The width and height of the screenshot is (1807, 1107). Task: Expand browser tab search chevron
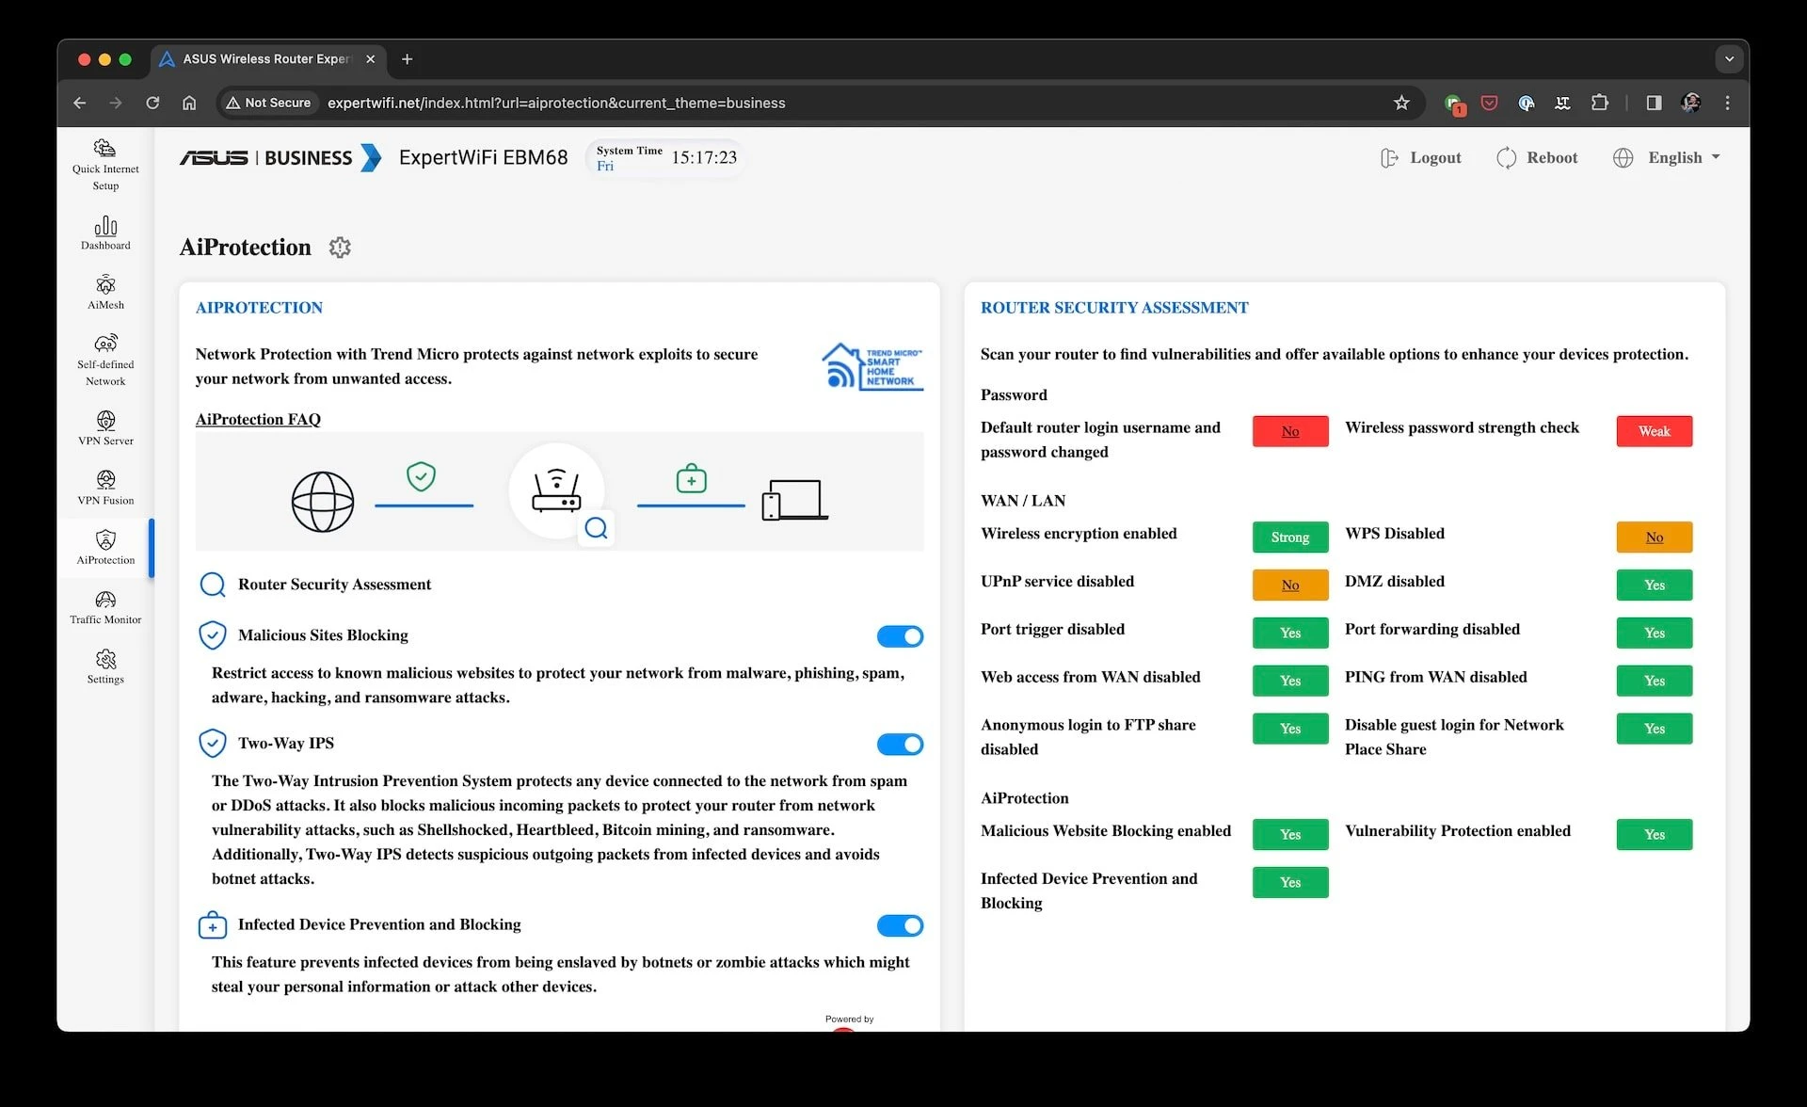point(1729,58)
